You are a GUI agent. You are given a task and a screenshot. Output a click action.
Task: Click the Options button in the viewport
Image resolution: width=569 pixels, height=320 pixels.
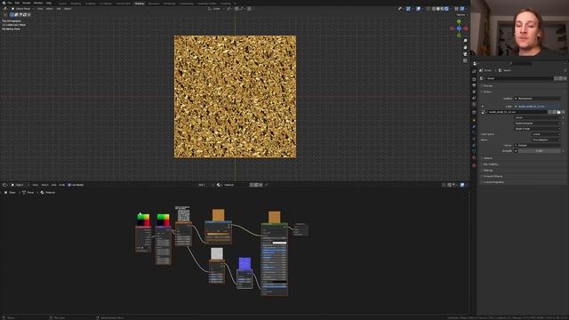point(461,15)
